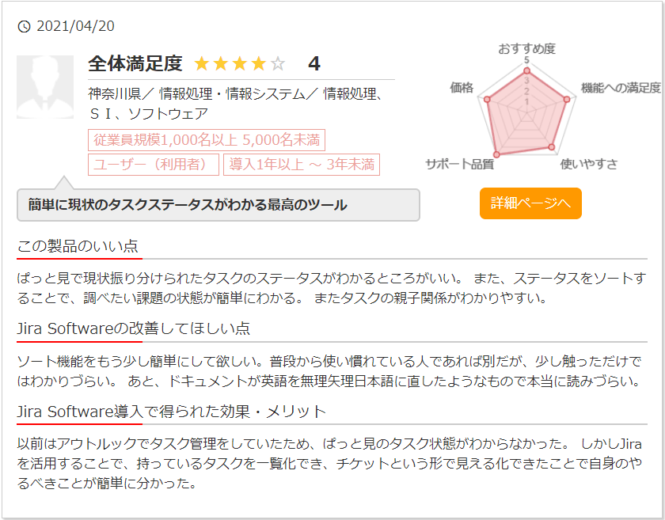Click the first yellow rating star
The height and width of the screenshot is (520, 665).
tap(201, 64)
